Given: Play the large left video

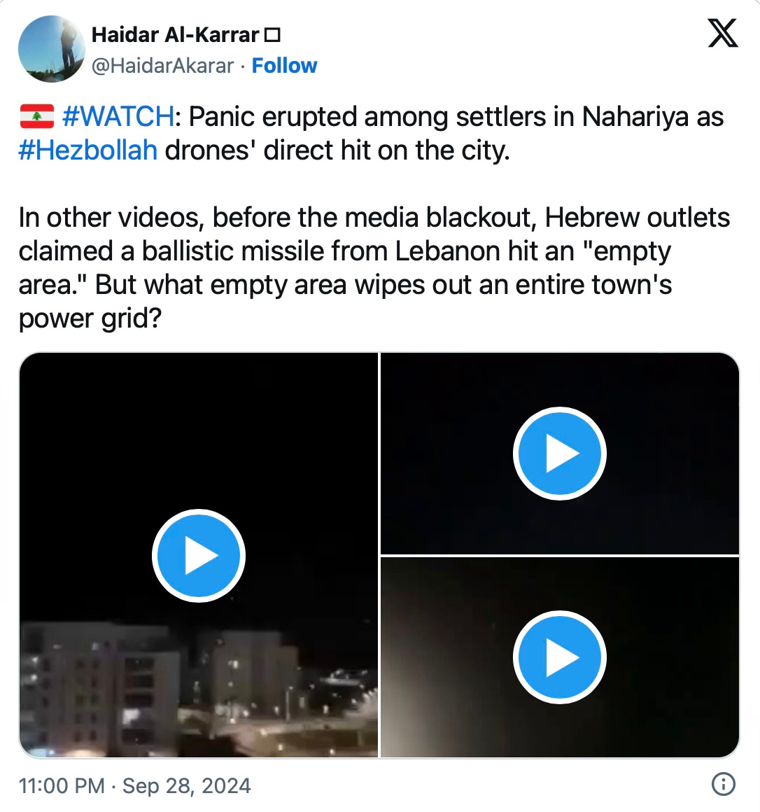Looking at the screenshot, I should coord(198,555).
